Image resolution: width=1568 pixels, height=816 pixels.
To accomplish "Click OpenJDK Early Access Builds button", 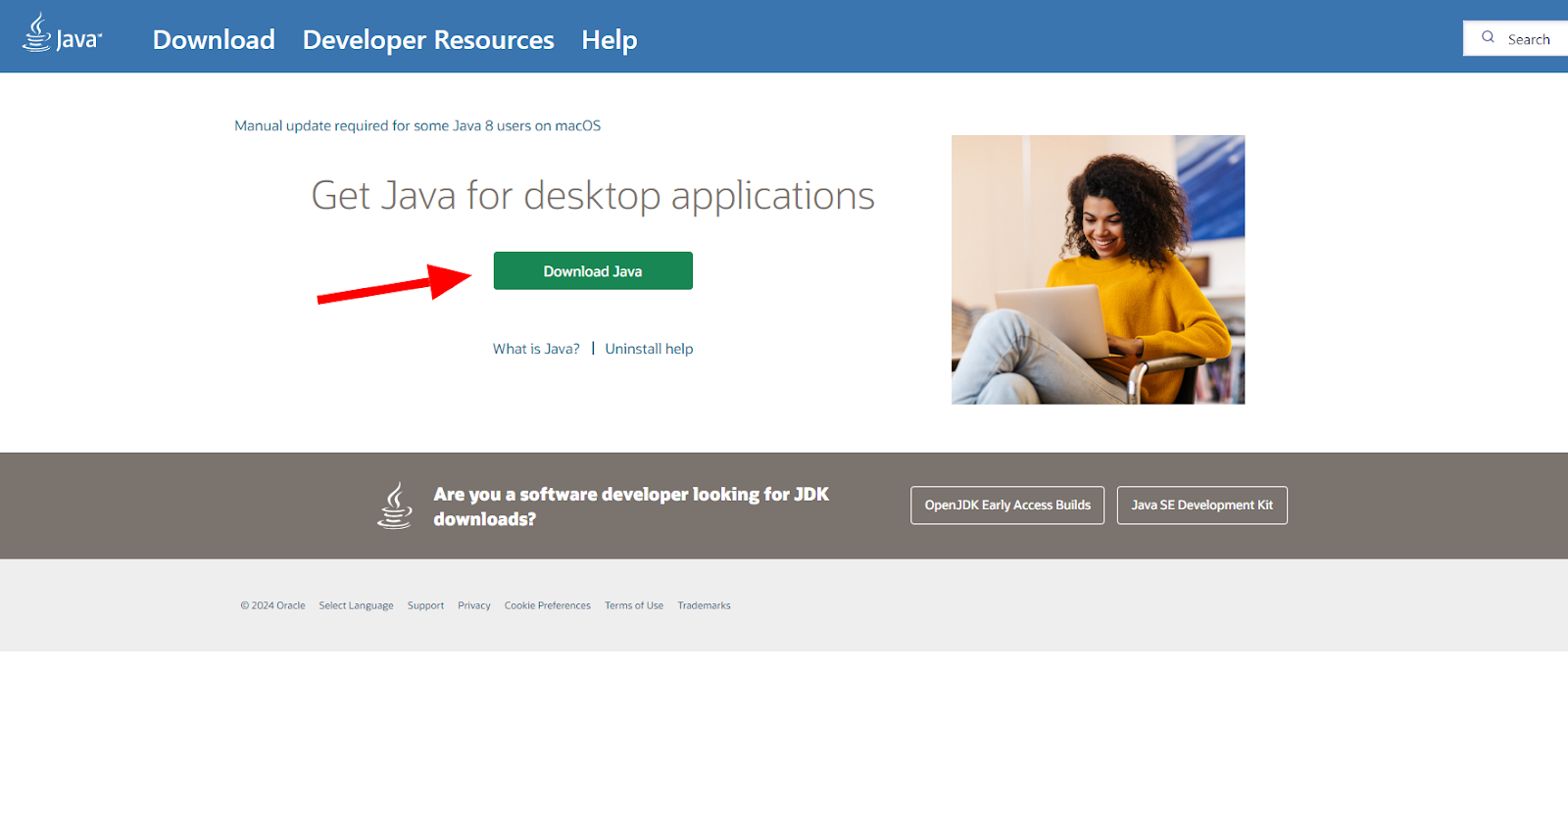I will [1007, 505].
